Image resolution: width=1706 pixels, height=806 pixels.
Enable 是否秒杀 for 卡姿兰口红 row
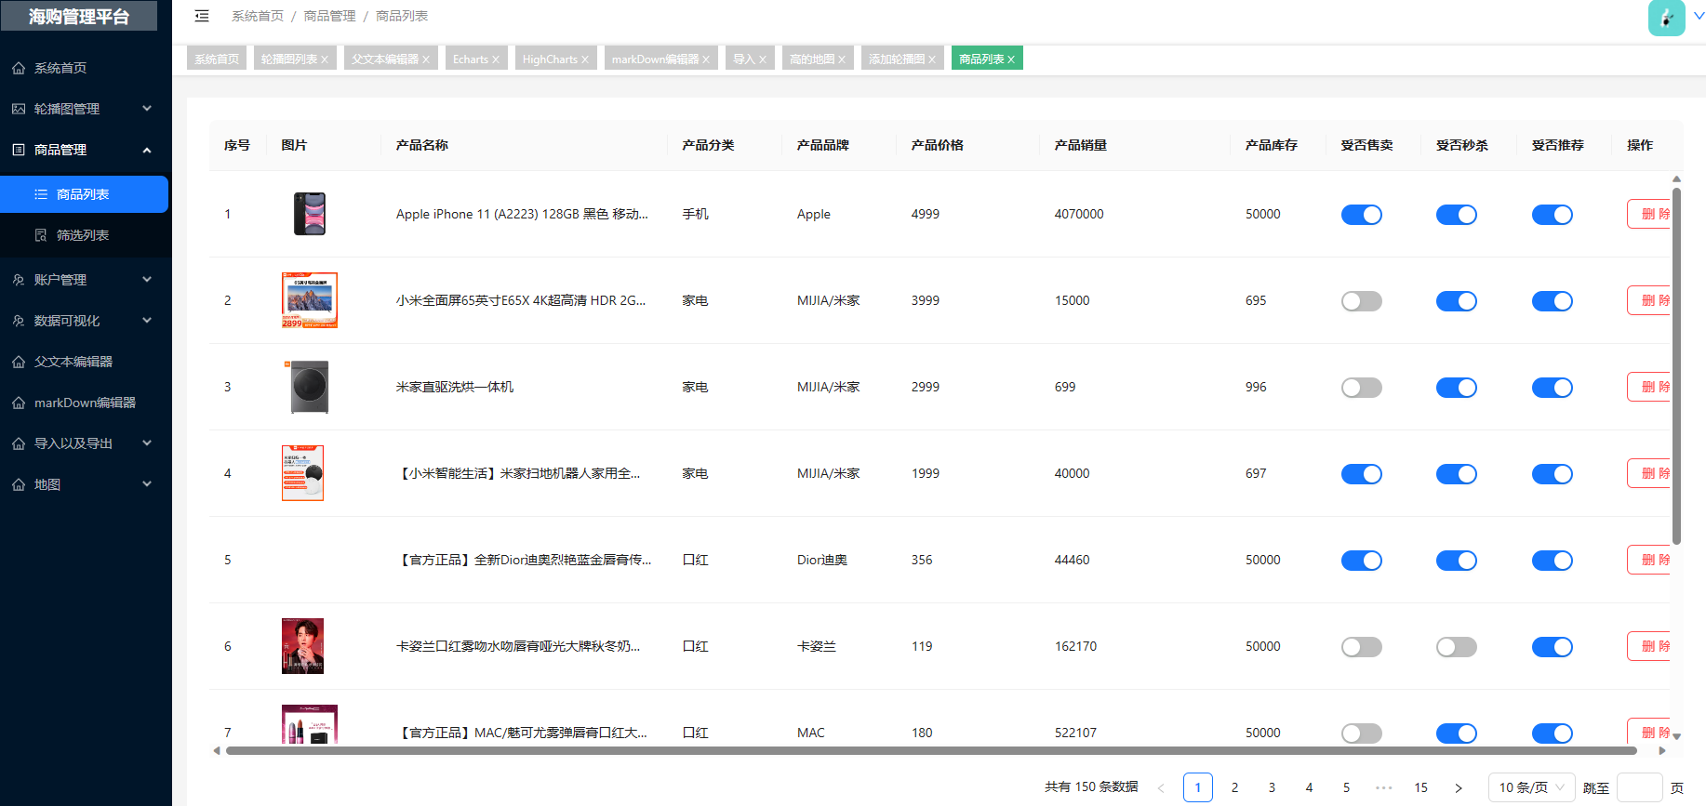coord(1457,647)
